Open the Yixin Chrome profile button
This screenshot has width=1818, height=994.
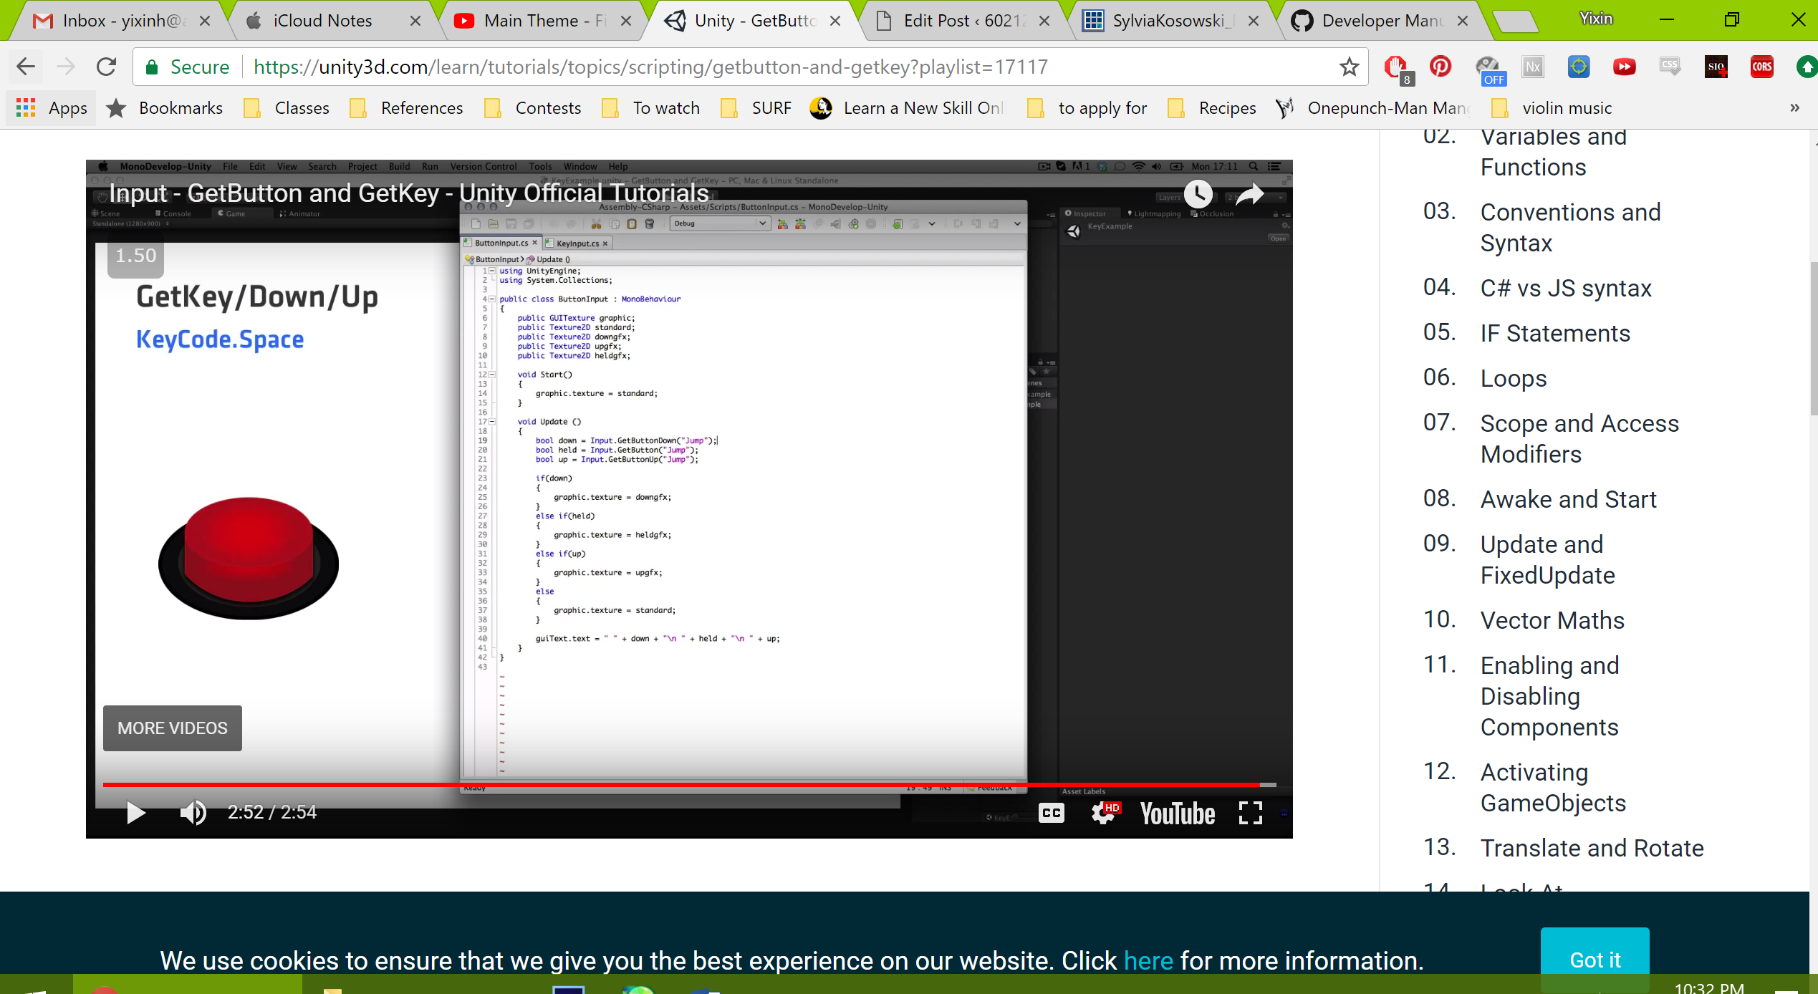click(x=1596, y=19)
